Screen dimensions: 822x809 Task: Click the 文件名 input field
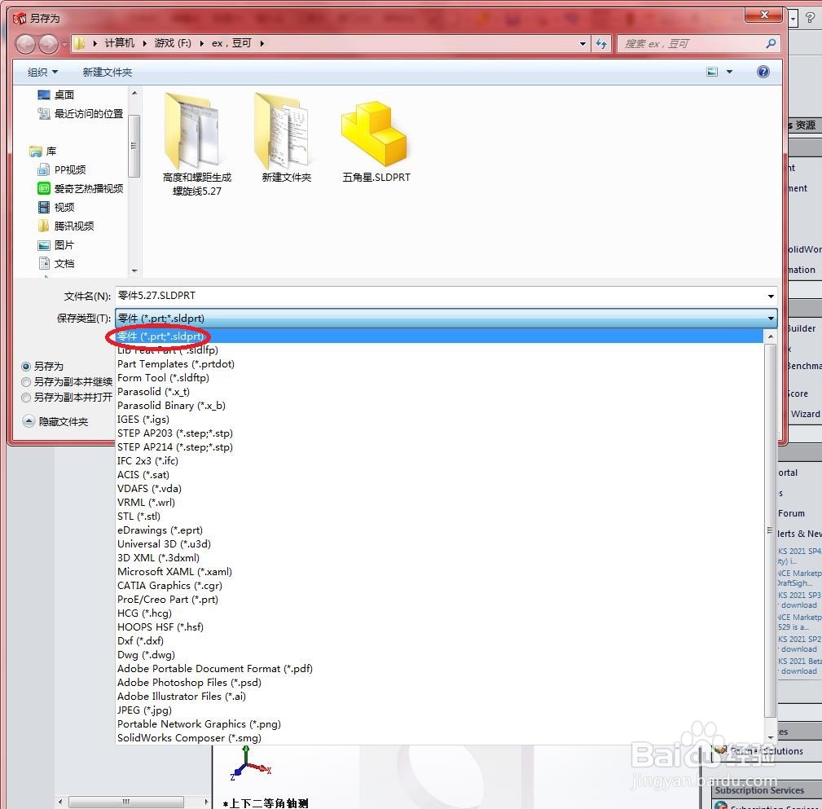[446, 297]
